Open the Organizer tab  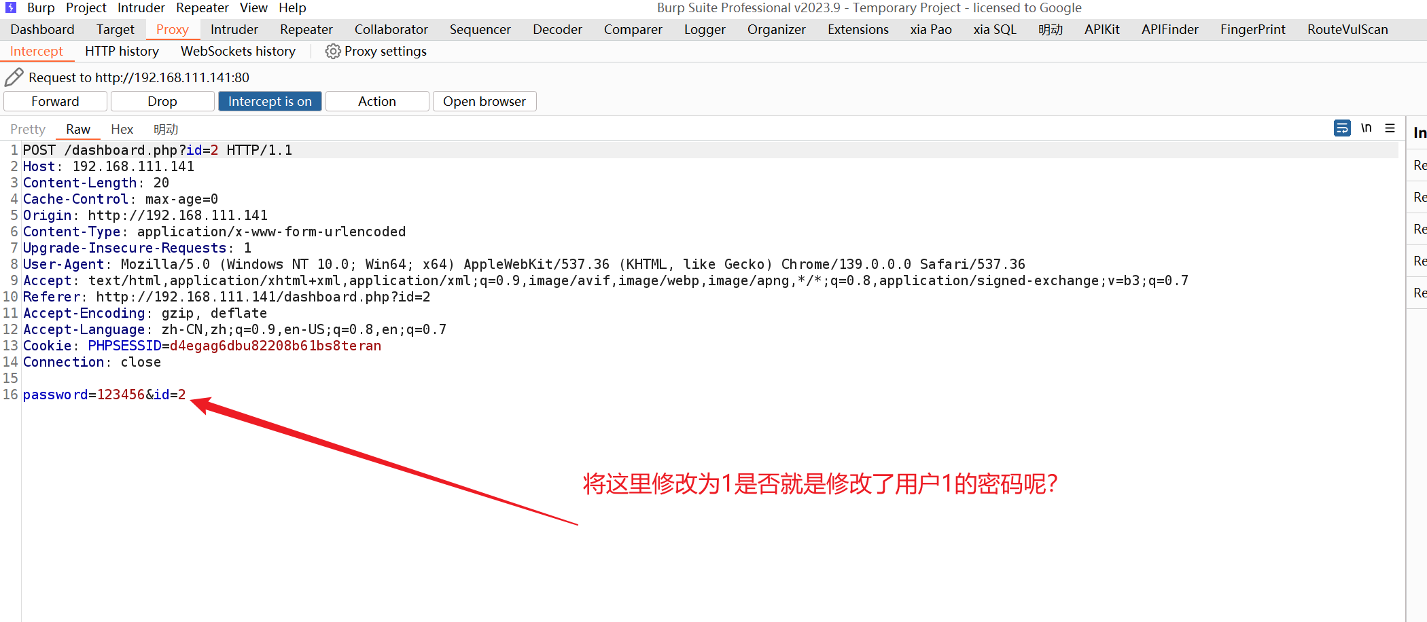click(x=777, y=30)
